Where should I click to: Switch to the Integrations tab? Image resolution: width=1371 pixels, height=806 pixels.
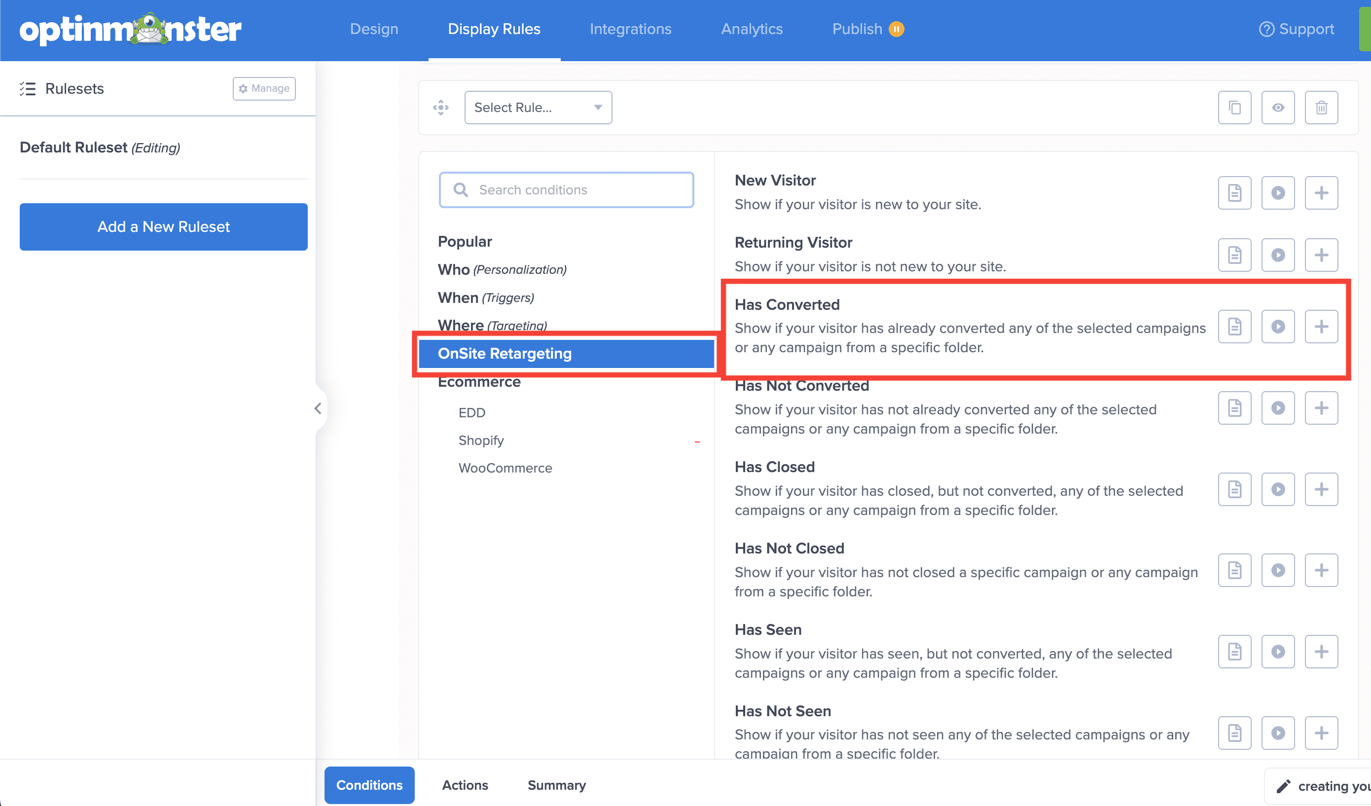coord(630,29)
